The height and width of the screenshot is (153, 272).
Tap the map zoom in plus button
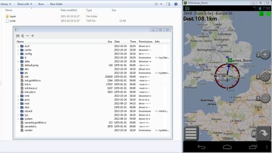265,54
